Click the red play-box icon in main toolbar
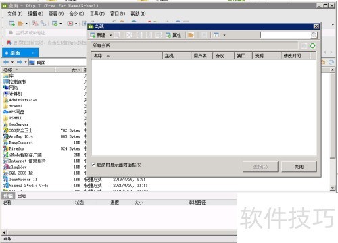The image size is (338, 243). [70, 23]
